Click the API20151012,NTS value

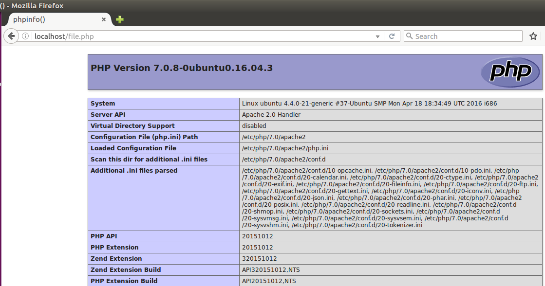point(269,281)
